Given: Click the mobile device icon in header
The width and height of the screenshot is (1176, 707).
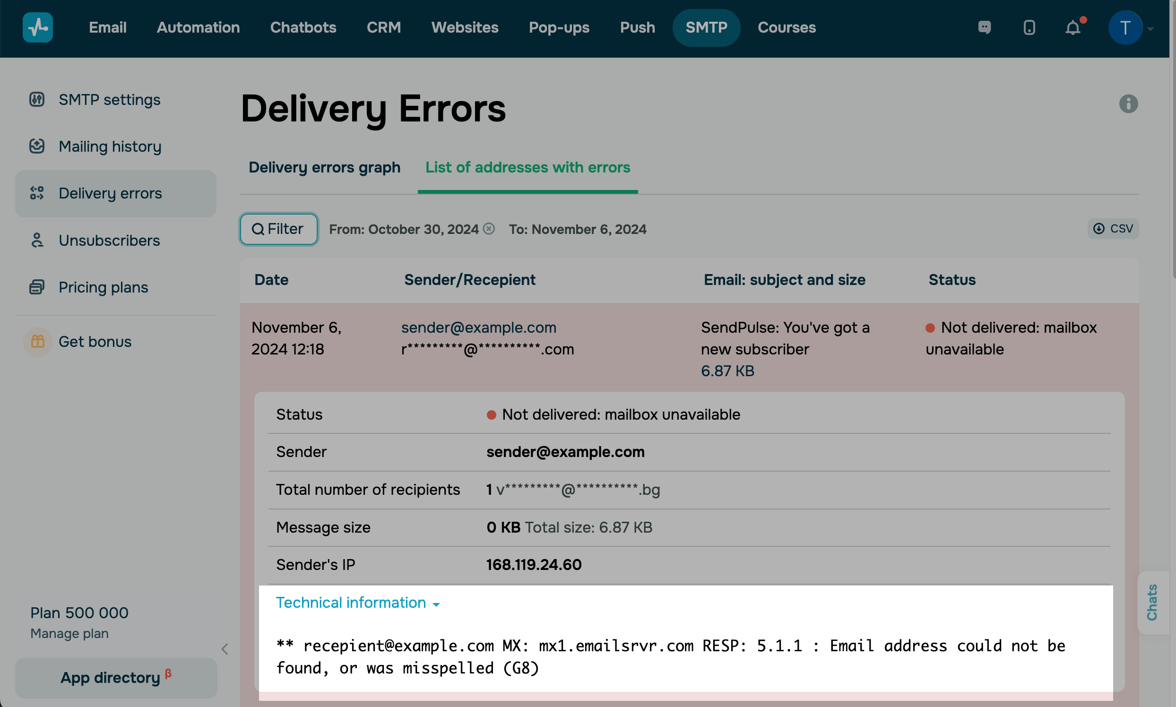Looking at the screenshot, I should point(1029,27).
